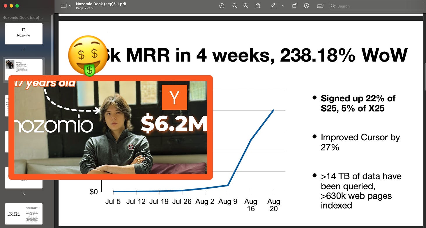Click the 'Jul 26' axis label
The image size is (426, 228).
(x=182, y=201)
